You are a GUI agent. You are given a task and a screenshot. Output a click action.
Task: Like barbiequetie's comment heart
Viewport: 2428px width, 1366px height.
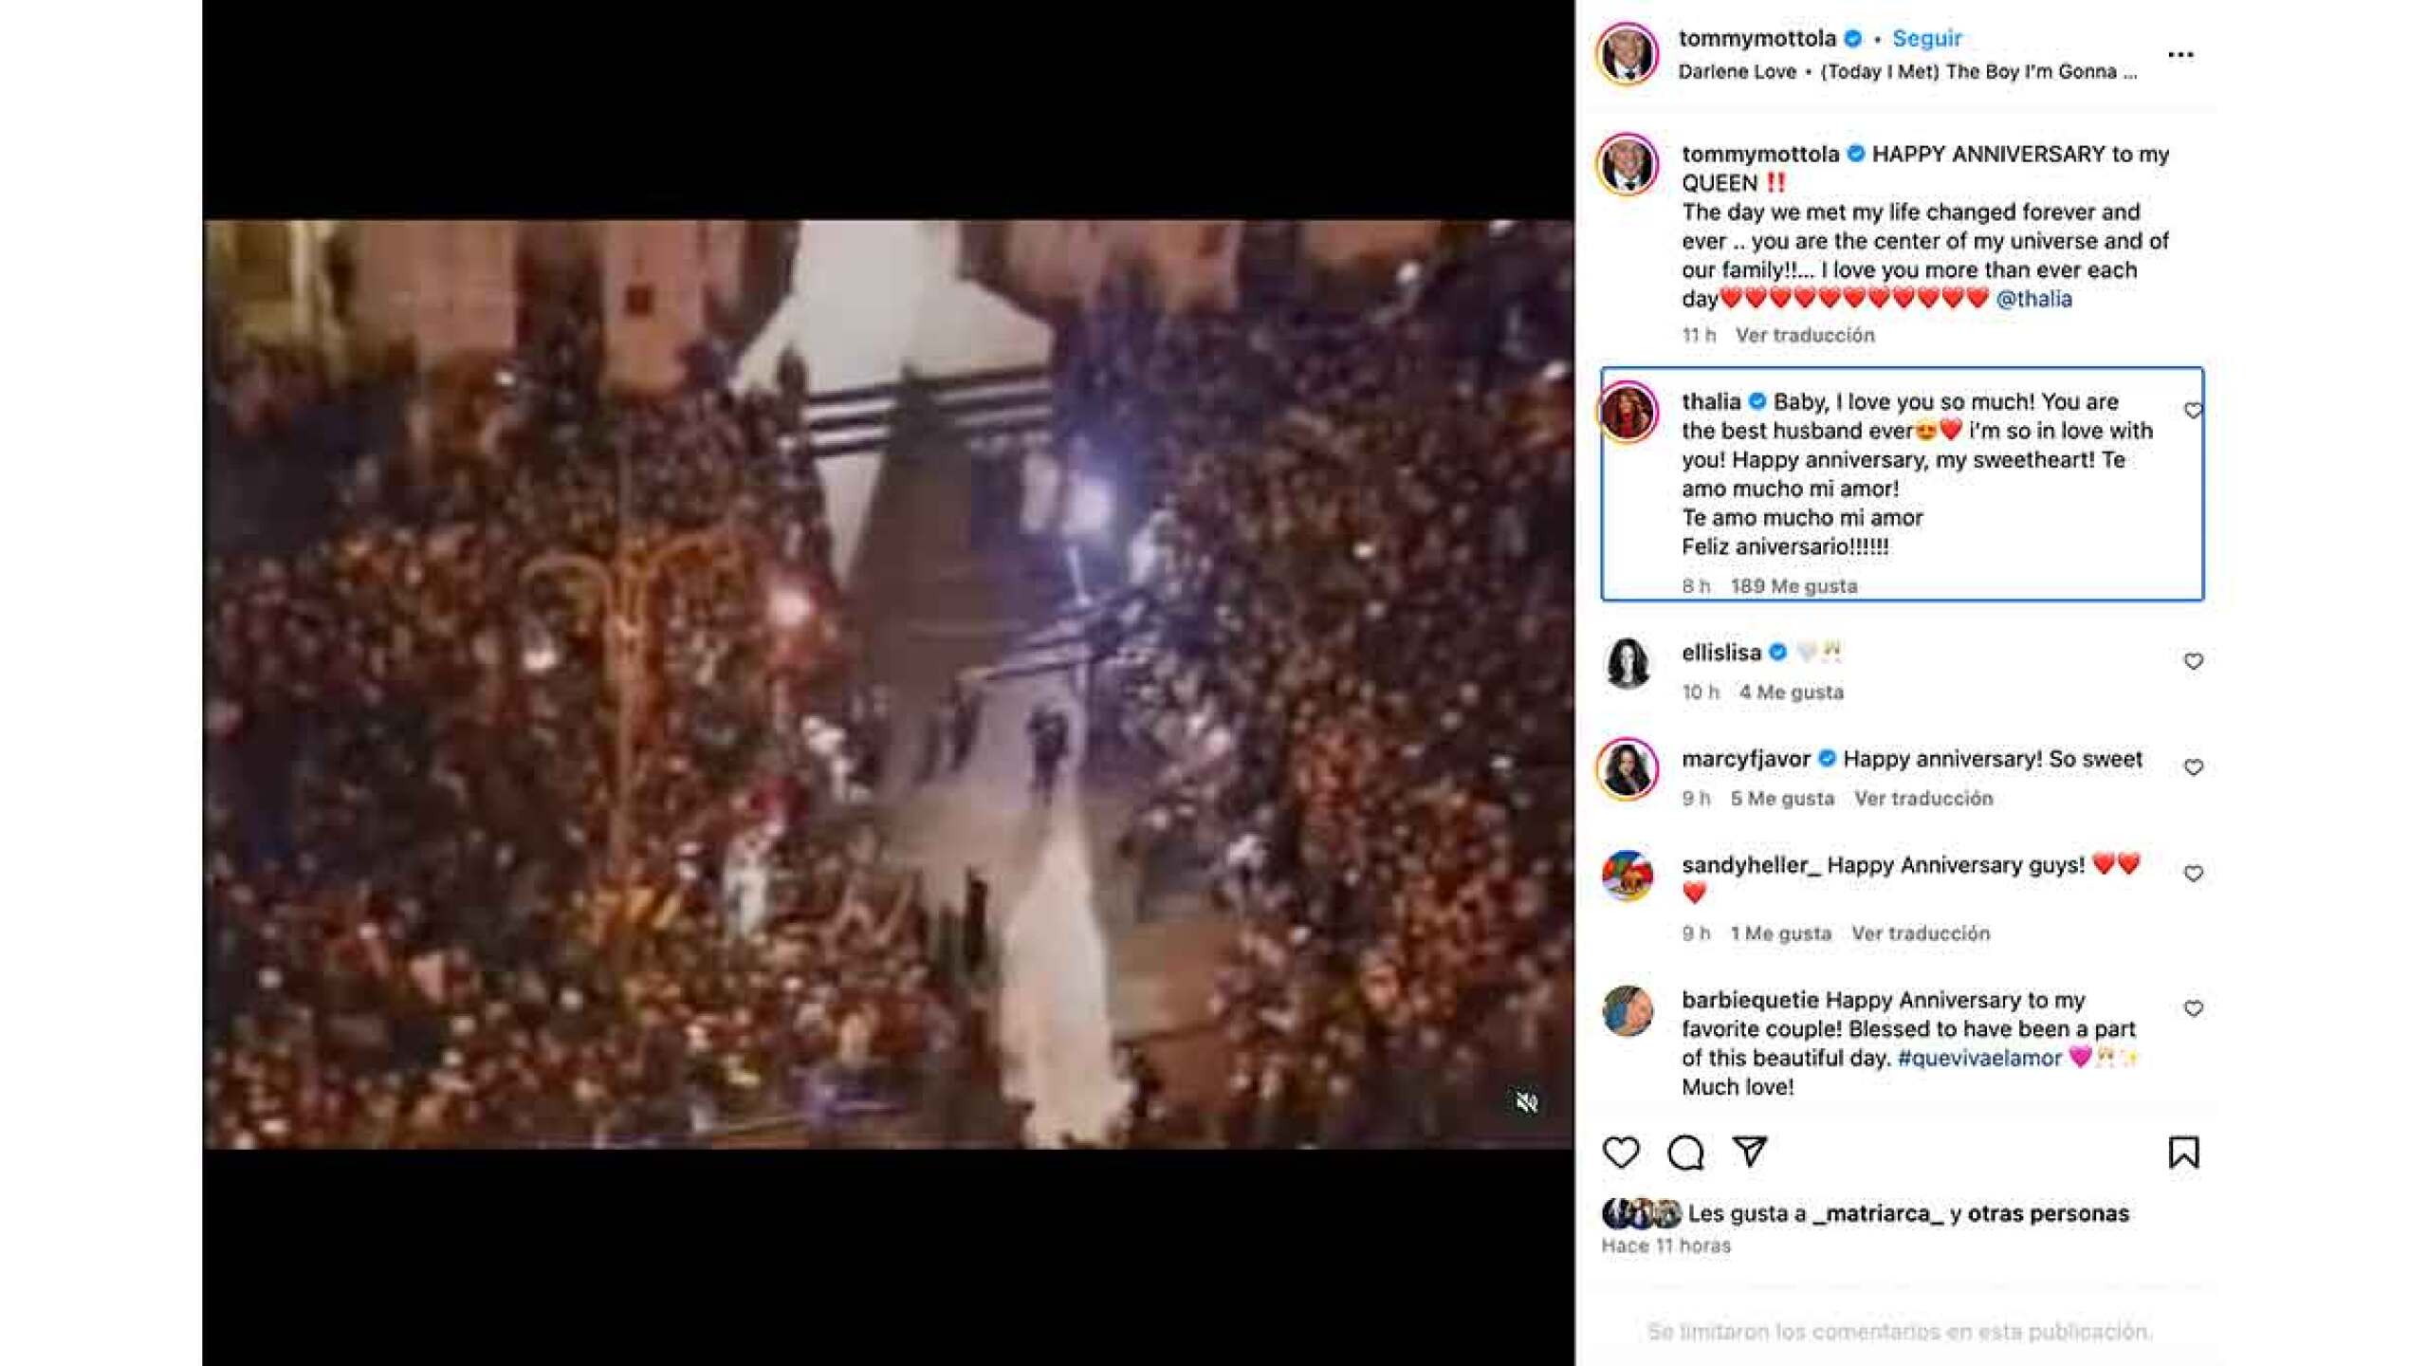point(2193,1008)
